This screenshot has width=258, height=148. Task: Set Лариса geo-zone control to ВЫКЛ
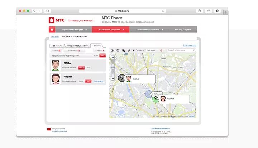pos(81,81)
